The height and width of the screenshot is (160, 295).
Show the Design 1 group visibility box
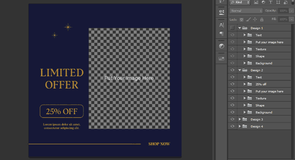point(232,28)
